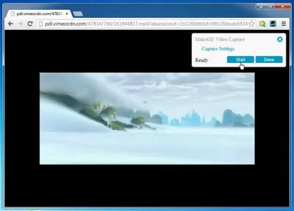Focus the address bar URL field
294x211 pixels.
coord(141,23)
